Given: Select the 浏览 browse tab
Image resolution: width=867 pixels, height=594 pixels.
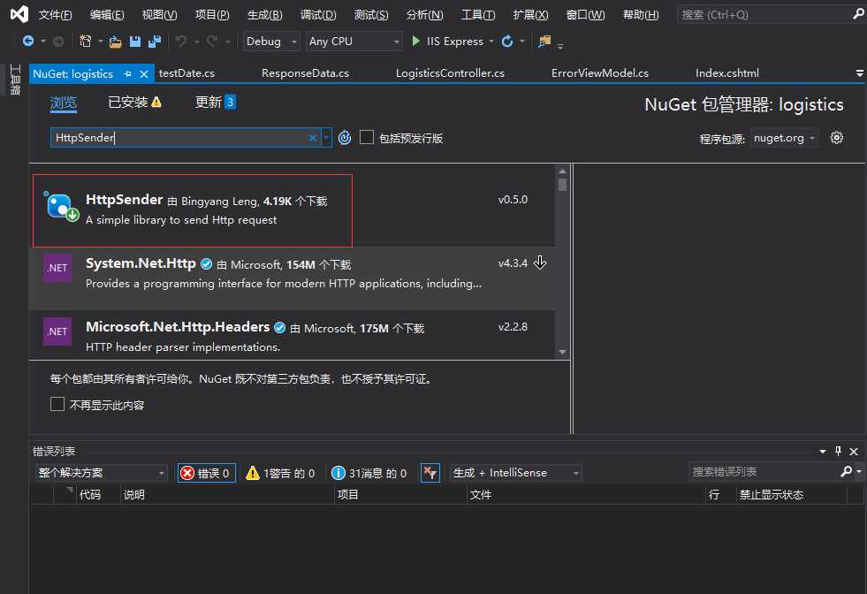Looking at the screenshot, I should coord(64,103).
